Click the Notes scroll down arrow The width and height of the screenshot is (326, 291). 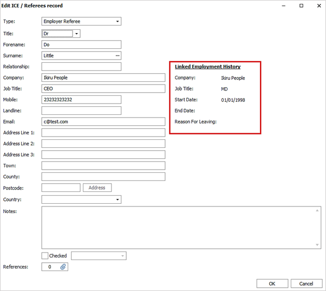(317, 245)
